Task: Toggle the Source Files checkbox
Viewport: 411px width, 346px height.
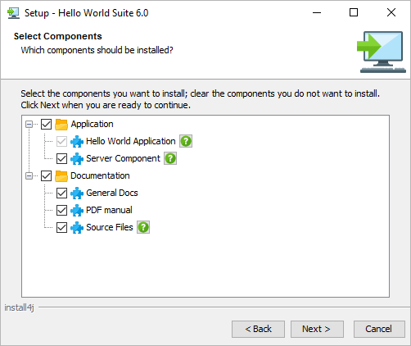Action: (x=61, y=227)
